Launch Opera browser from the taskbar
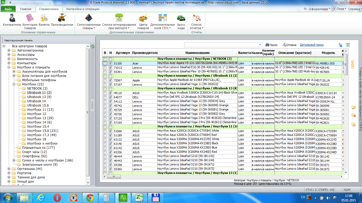 point(57,197)
